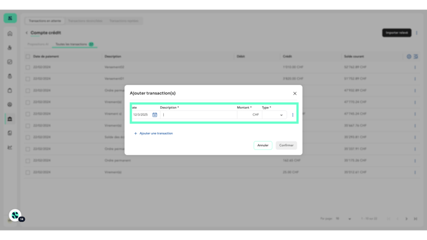Image resolution: width=427 pixels, height=240 pixels.
Task: Click the Annuler button
Action: tap(263, 145)
